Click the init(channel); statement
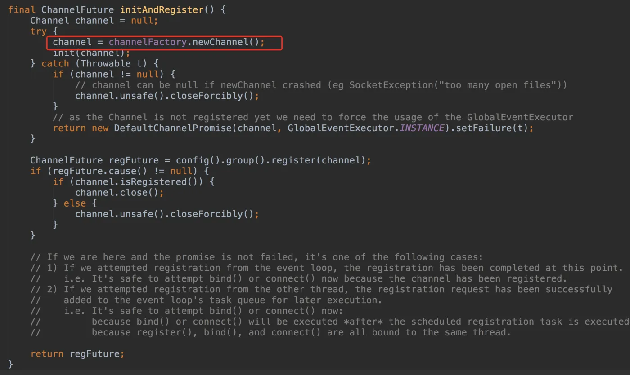 tap(91, 53)
